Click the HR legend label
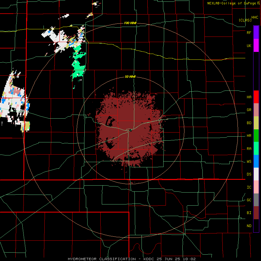This screenshot has height=261, width=261. point(249,136)
